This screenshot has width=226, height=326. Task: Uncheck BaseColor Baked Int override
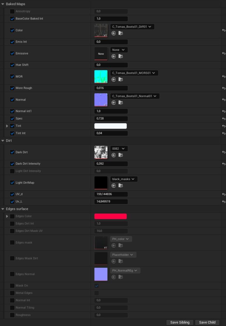pyautogui.click(x=12, y=19)
